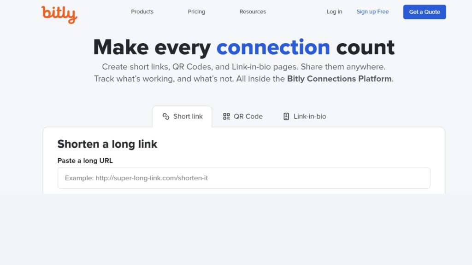This screenshot has width=472, height=265.
Task: Click the Paste a long URL label
Action: (85, 161)
